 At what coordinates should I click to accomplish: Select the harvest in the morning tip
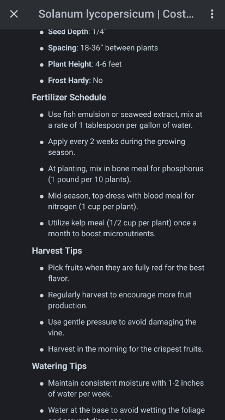[x=126, y=349]
